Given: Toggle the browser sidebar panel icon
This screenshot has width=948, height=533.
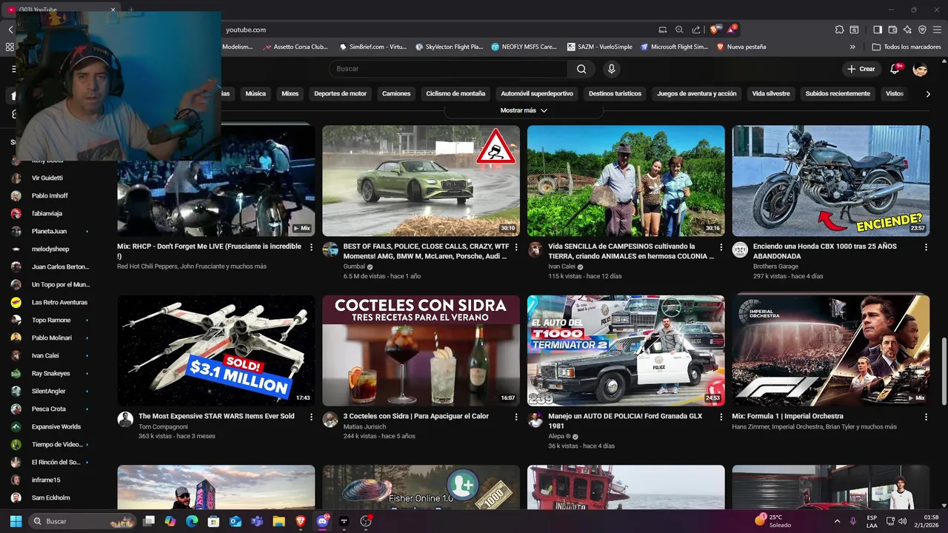Looking at the screenshot, I should [878, 30].
